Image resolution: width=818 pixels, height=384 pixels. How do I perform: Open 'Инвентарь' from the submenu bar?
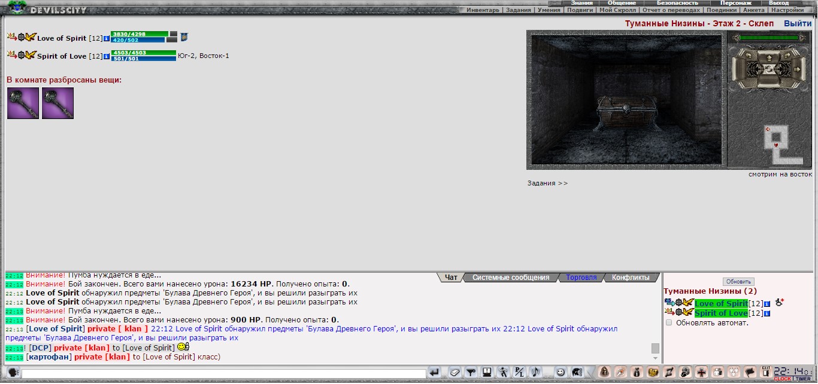pyautogui.click(x=483, y=10)
